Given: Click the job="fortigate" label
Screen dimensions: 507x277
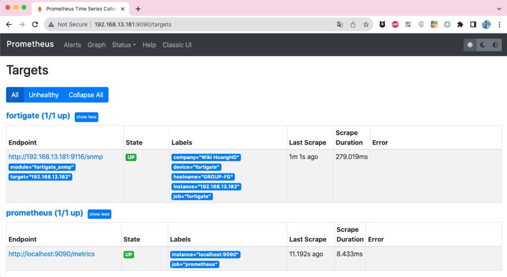Looking at the screenshot, I should (x=192, y=196).
